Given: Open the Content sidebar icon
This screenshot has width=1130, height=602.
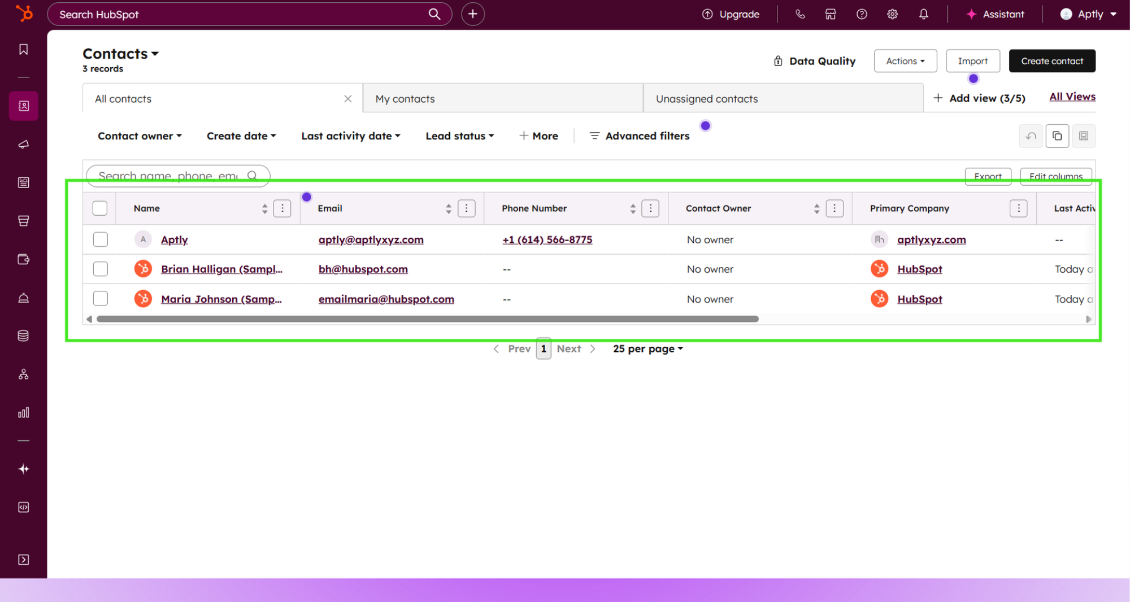Looking at the screenshot, I should tap(24, 182).
